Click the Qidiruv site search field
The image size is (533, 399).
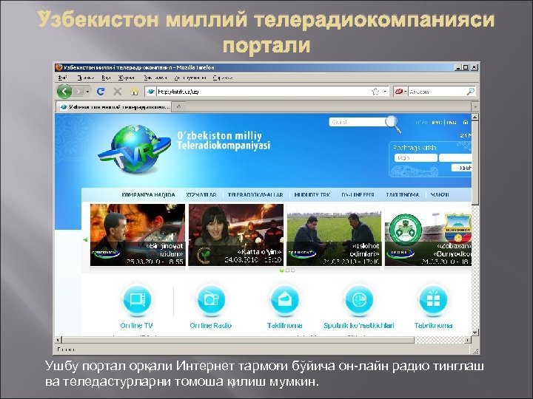click(x=357, y=122)
